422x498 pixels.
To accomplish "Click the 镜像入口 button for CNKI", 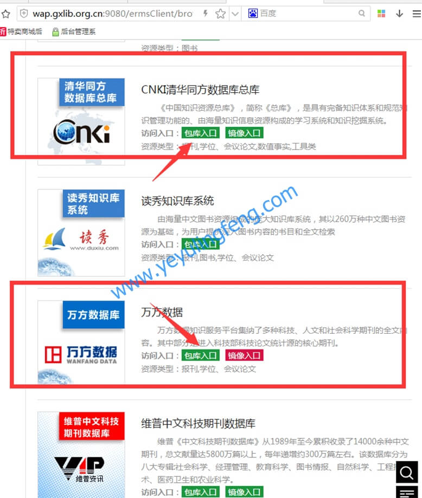I will coord(244,133).
